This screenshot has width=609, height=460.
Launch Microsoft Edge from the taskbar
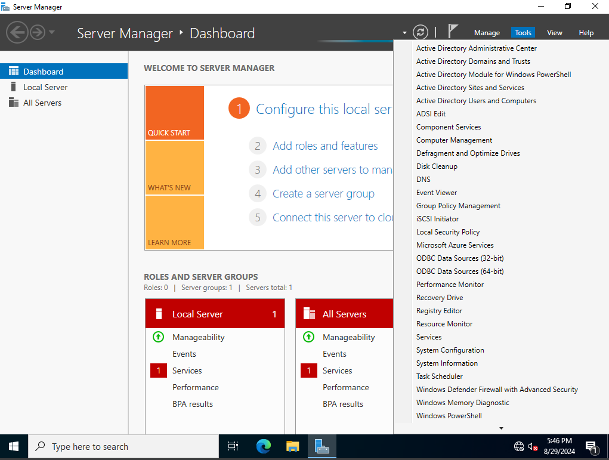coord(263,447)
